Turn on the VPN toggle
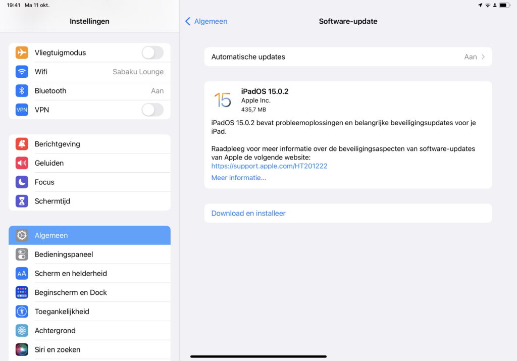 (x=152, y=110)
